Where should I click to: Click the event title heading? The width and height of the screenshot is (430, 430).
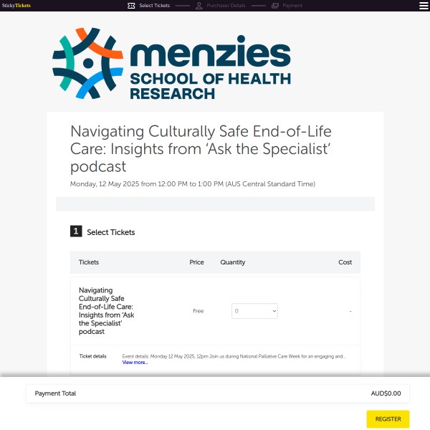tap(201, 149)
